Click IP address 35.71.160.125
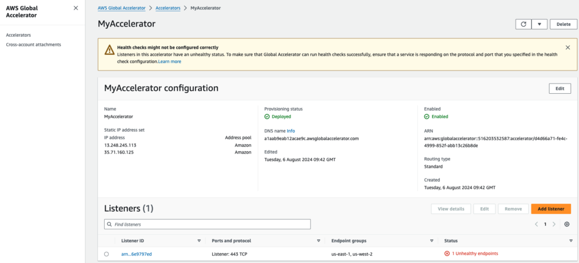Screen dimensions: 579x263 [x=119, y=152]
